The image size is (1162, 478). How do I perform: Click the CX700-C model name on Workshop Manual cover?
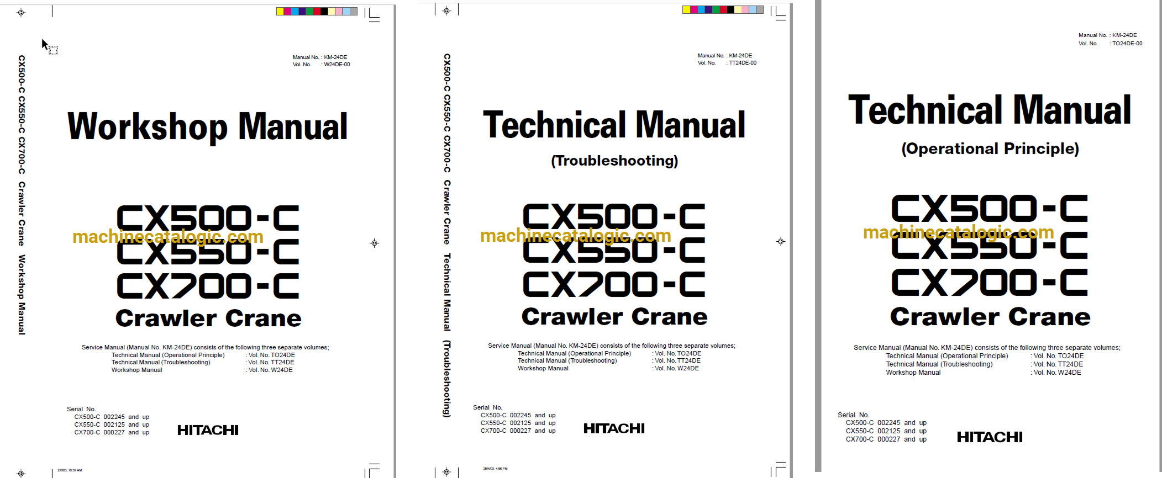(208, 286)
